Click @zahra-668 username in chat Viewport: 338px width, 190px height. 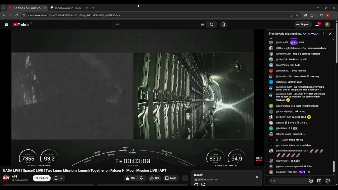tap(282, 42)
